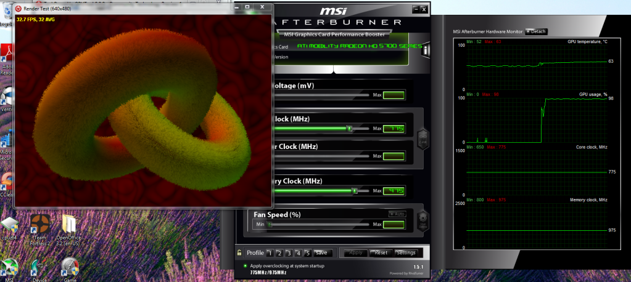Toggle the Link clocks hexagon button
This screenshot has height=282, width=631.
422,139
